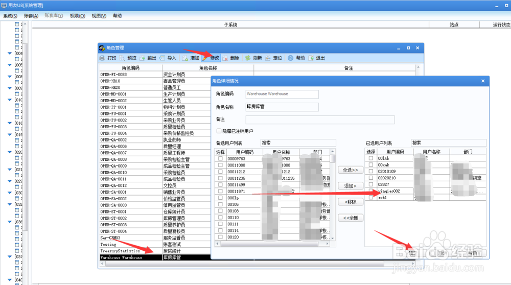Collapse the [009 tree node
Image resolution: width=511 pixels, height=285 pixels.
(9, 88)
